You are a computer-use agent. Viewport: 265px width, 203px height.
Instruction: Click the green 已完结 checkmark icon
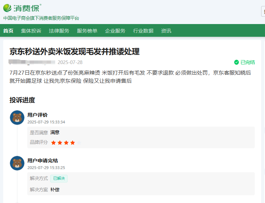click(236, 62)
